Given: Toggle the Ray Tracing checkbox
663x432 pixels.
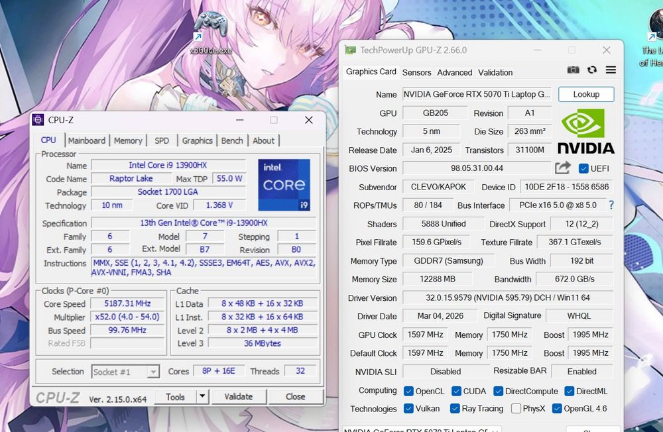Looking at the screenshot, I should 455,408.
